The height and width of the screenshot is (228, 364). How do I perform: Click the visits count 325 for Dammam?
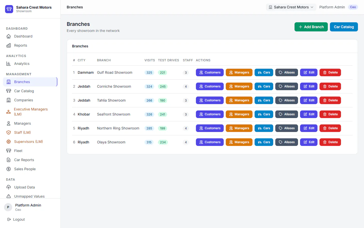click(149, 73)
